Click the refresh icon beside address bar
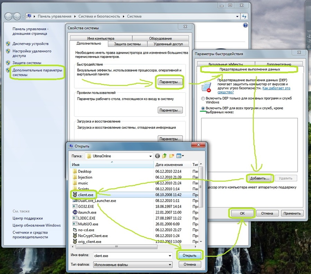311x274 pixels. [244, 16]
